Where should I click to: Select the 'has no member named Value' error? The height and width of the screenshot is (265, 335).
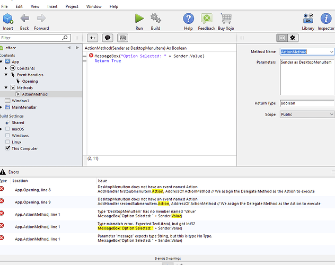tap(168, 214)
